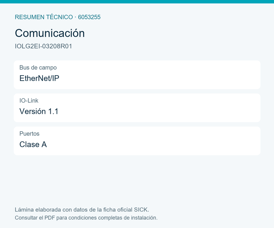Viewport: 274px width, 228px height.
Task: Select the 'Comunicación' title
Action: click(50, 33)
